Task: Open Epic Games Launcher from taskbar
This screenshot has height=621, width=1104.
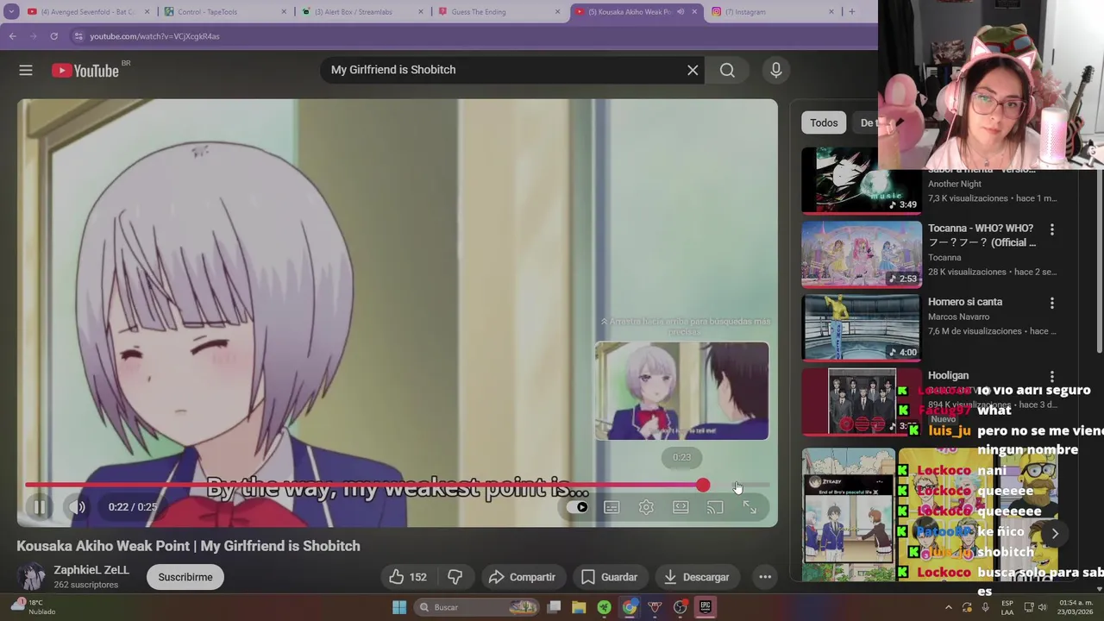Action: 705,607
